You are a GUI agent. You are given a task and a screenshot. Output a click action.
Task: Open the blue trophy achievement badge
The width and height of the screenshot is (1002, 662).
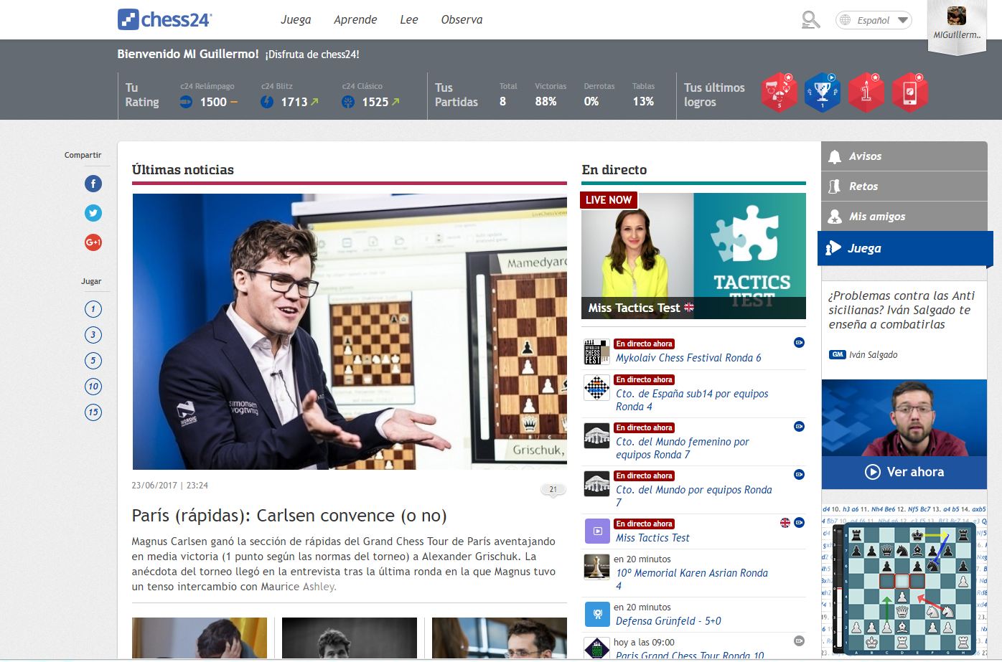click(822, 92)
